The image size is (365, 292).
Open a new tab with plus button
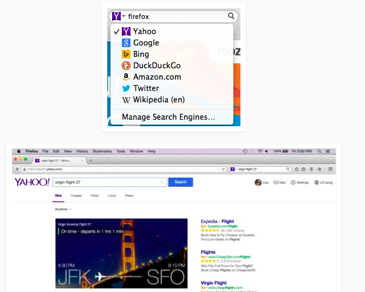90,160
